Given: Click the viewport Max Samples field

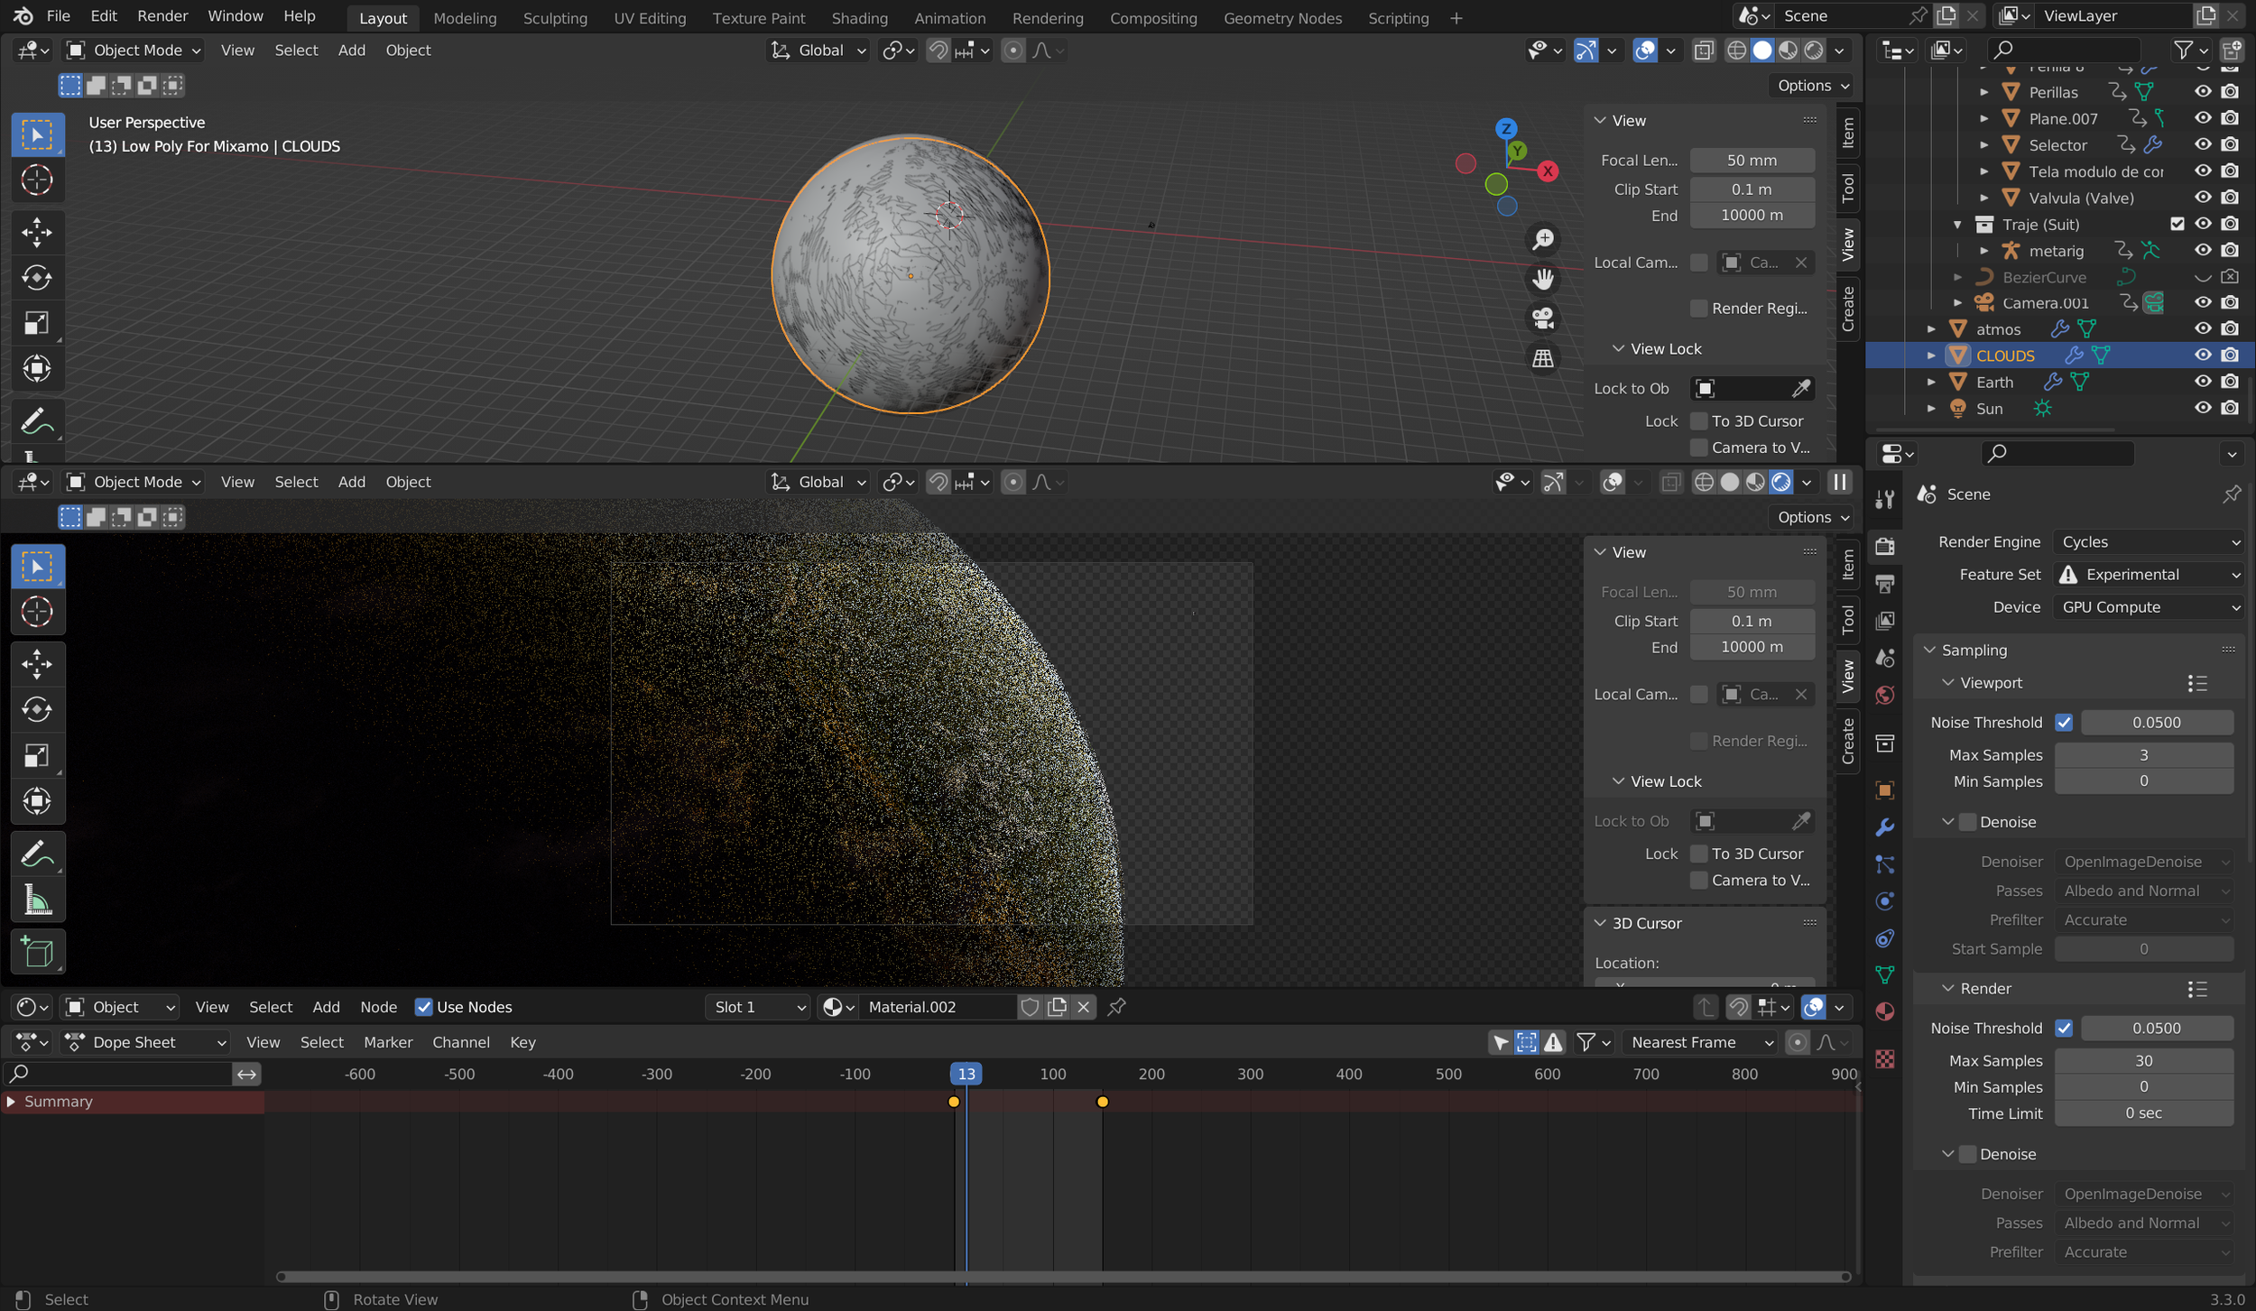Looking at the screenshot, I should coord(2143,754).
